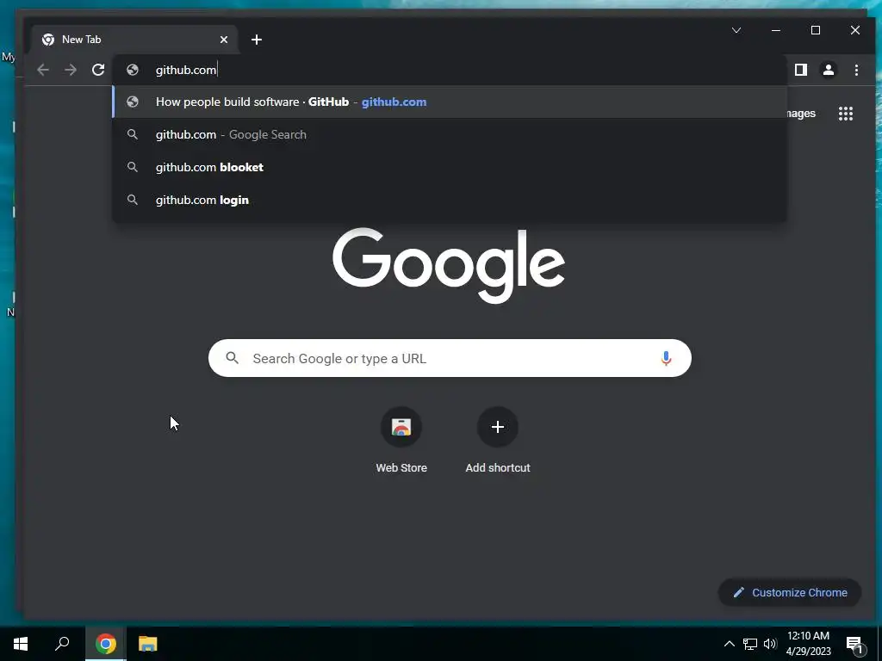This screenshot has height=661, width=882.
Task: Click the Add shortcut label
Action: 498,467
